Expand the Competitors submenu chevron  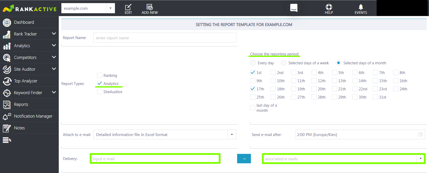tap(54, 57)
